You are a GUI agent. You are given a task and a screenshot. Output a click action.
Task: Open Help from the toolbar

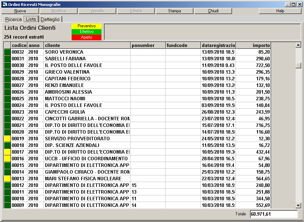click(280, 11)
